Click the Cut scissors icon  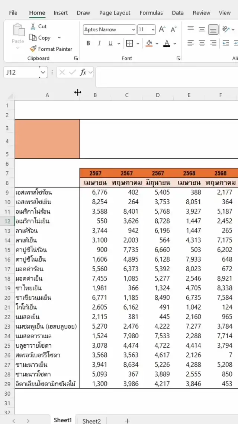point(33,26)
